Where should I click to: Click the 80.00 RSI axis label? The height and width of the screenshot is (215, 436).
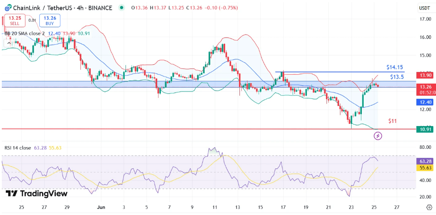[425, 147]
